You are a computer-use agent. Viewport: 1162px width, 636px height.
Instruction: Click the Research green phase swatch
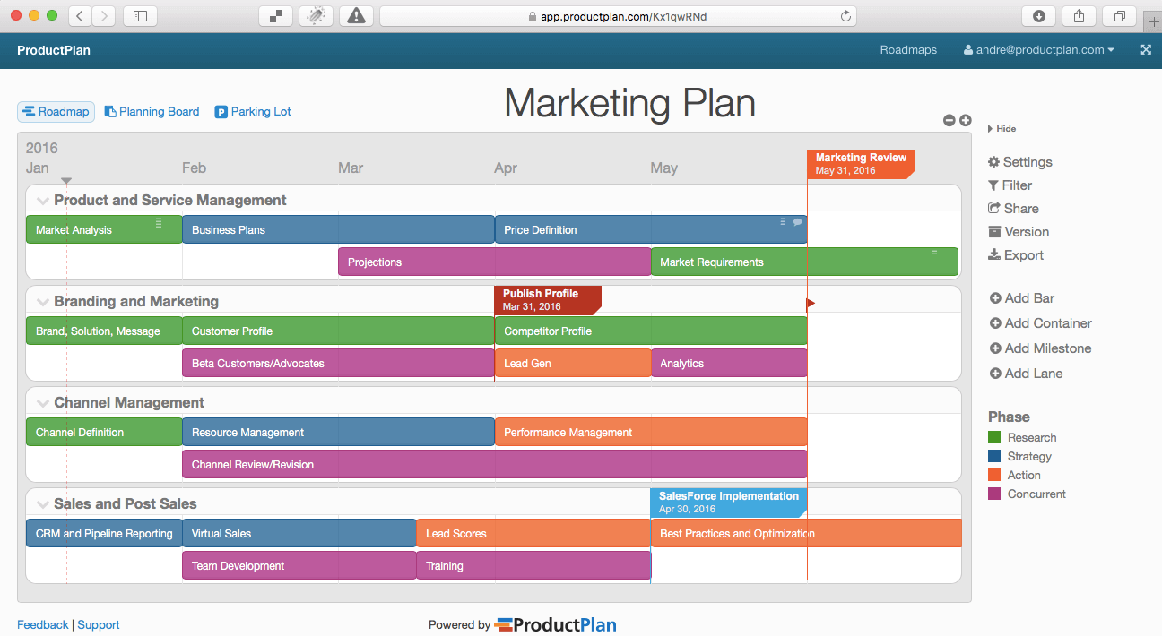[993, 438]
